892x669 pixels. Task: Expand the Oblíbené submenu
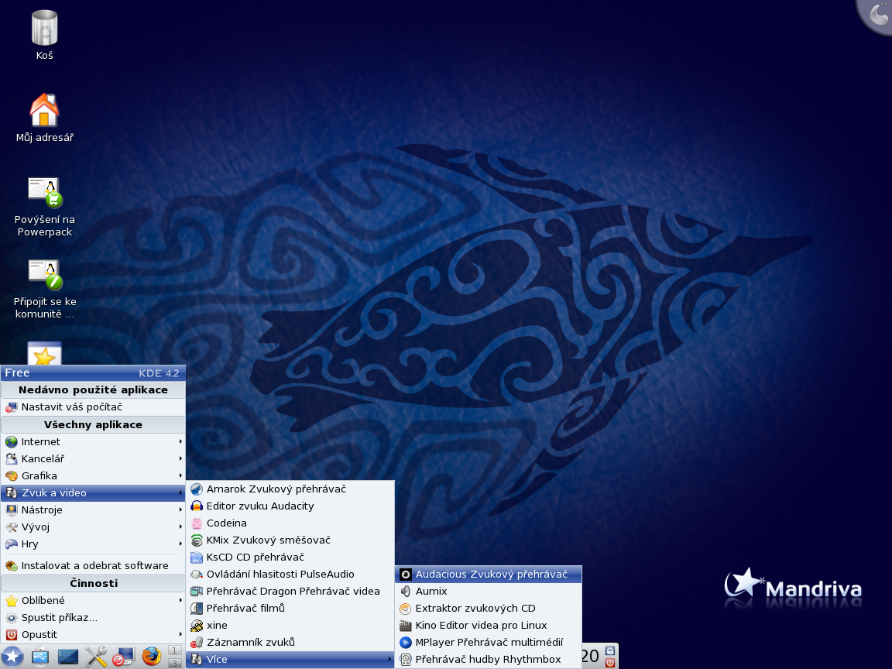click(x=93, y=601)
